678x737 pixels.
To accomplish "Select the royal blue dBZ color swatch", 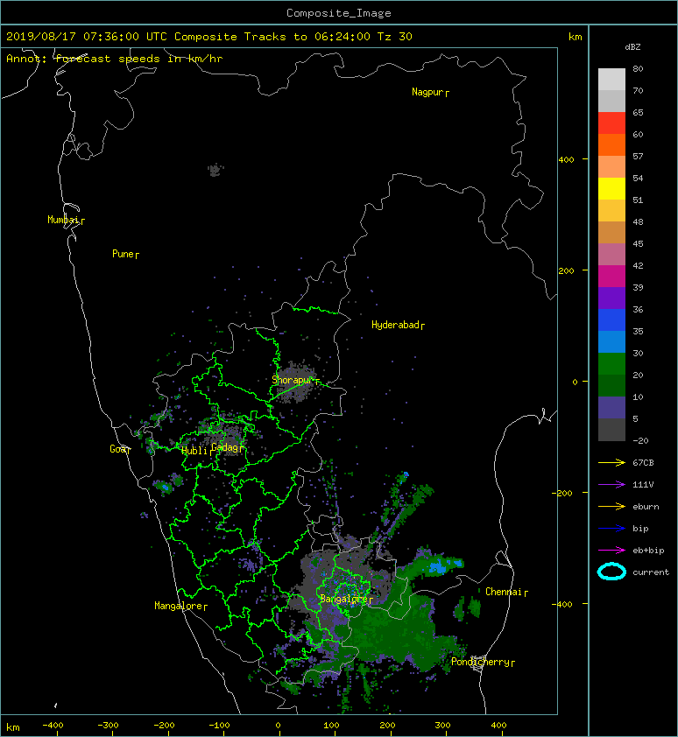I will [611, 319].
